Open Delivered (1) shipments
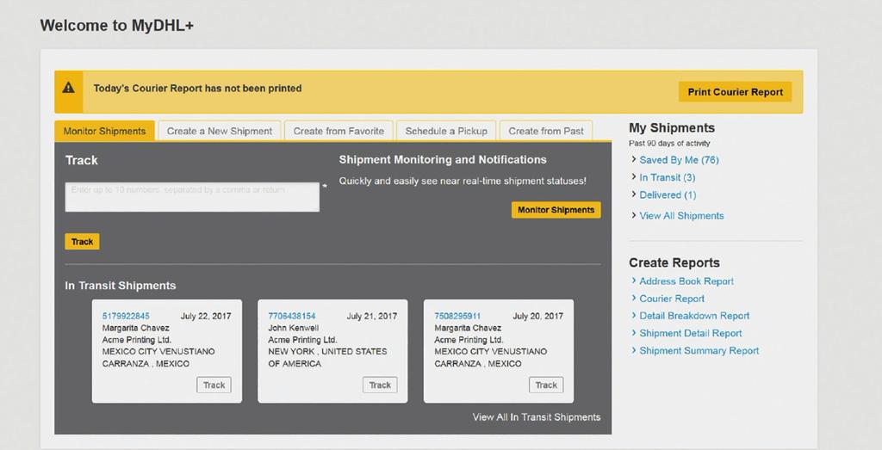The height and width of the screenshot is (450, 882). click(x=668, y=195)
